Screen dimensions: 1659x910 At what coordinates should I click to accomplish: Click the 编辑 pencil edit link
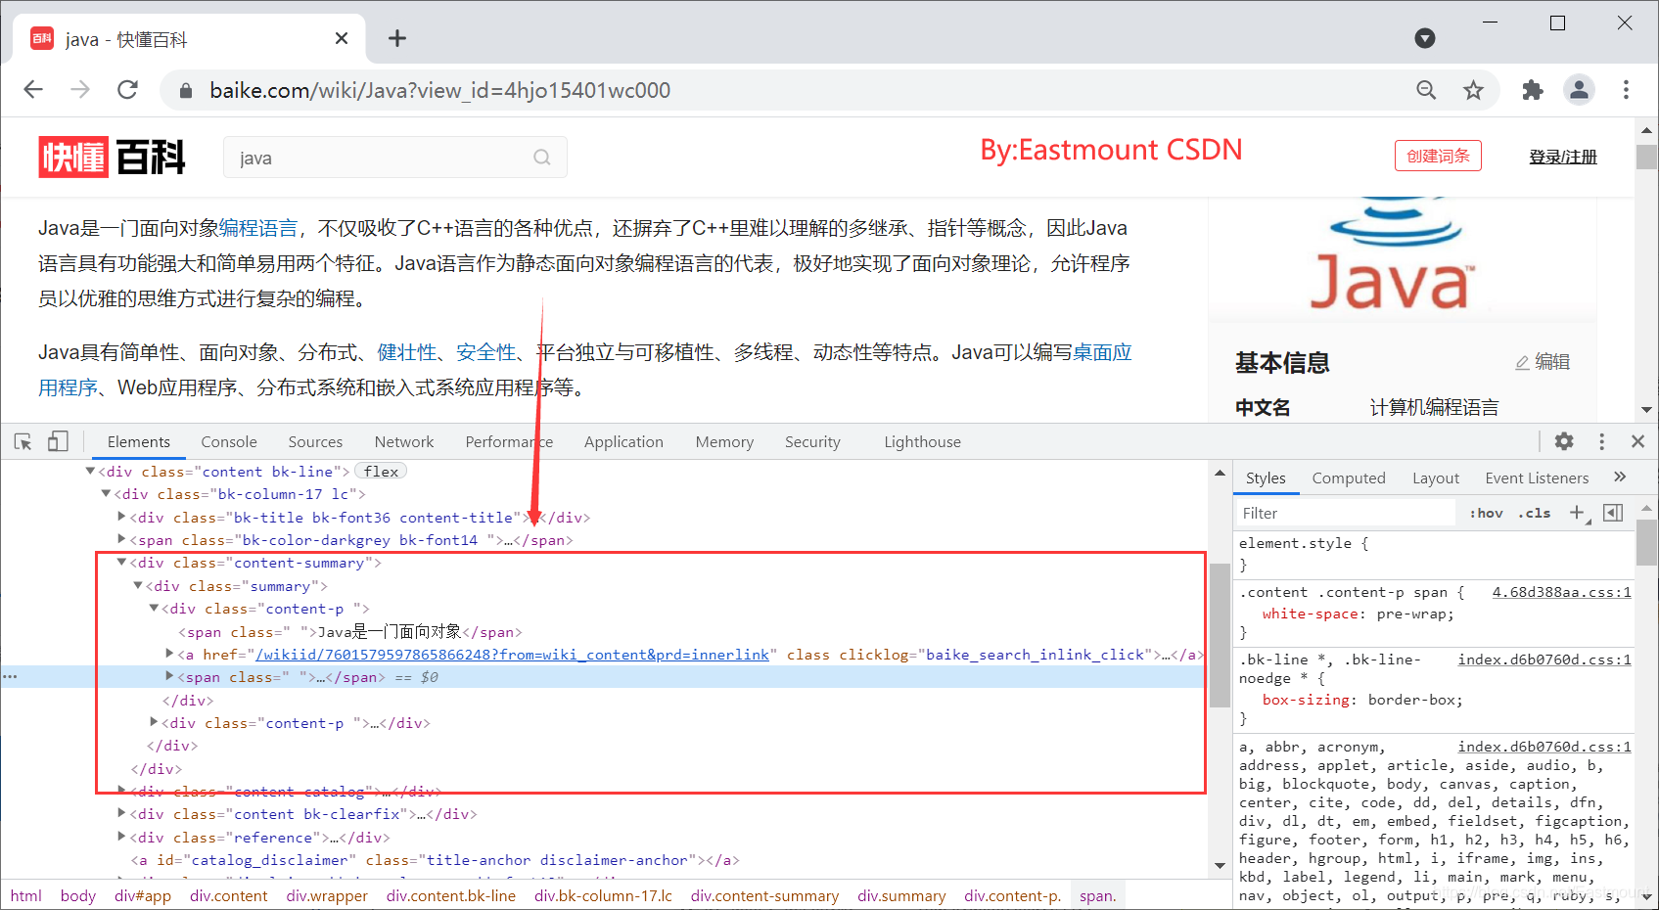pyautogui.click(x=1543, y=362)
